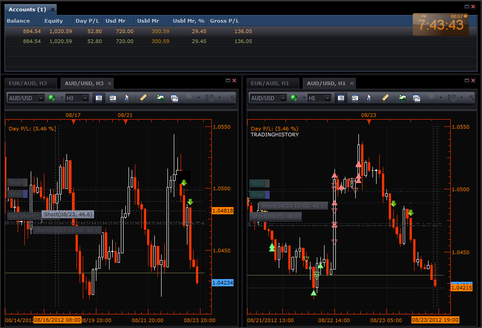Image resolution: width=482 pixels, height=328 pixels.
Task: Click the Usbl Mr, % column header
Action: coord(189,21)
